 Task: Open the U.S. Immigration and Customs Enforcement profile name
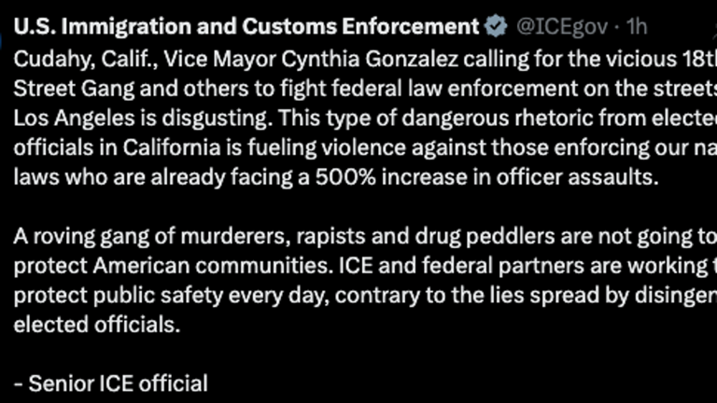(x=248, y=26)
